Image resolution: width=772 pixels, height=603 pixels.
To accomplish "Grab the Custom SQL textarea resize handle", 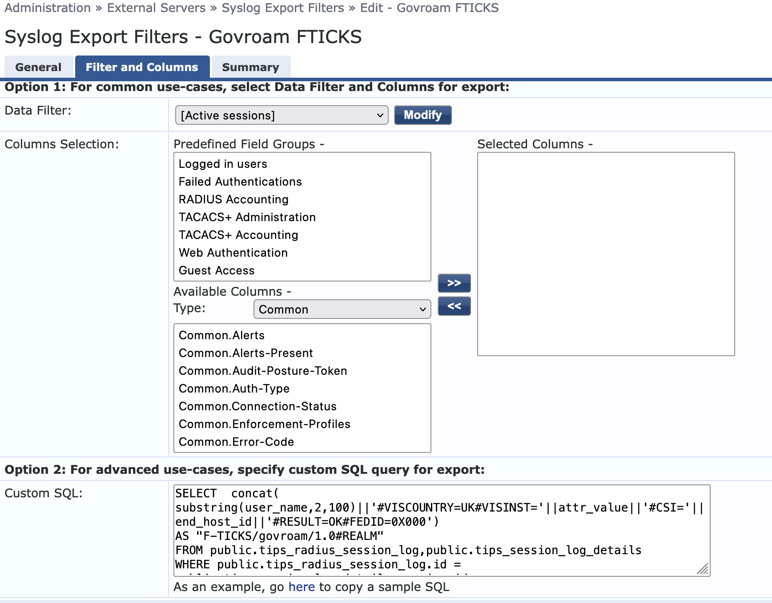I will tap(703, 569).
